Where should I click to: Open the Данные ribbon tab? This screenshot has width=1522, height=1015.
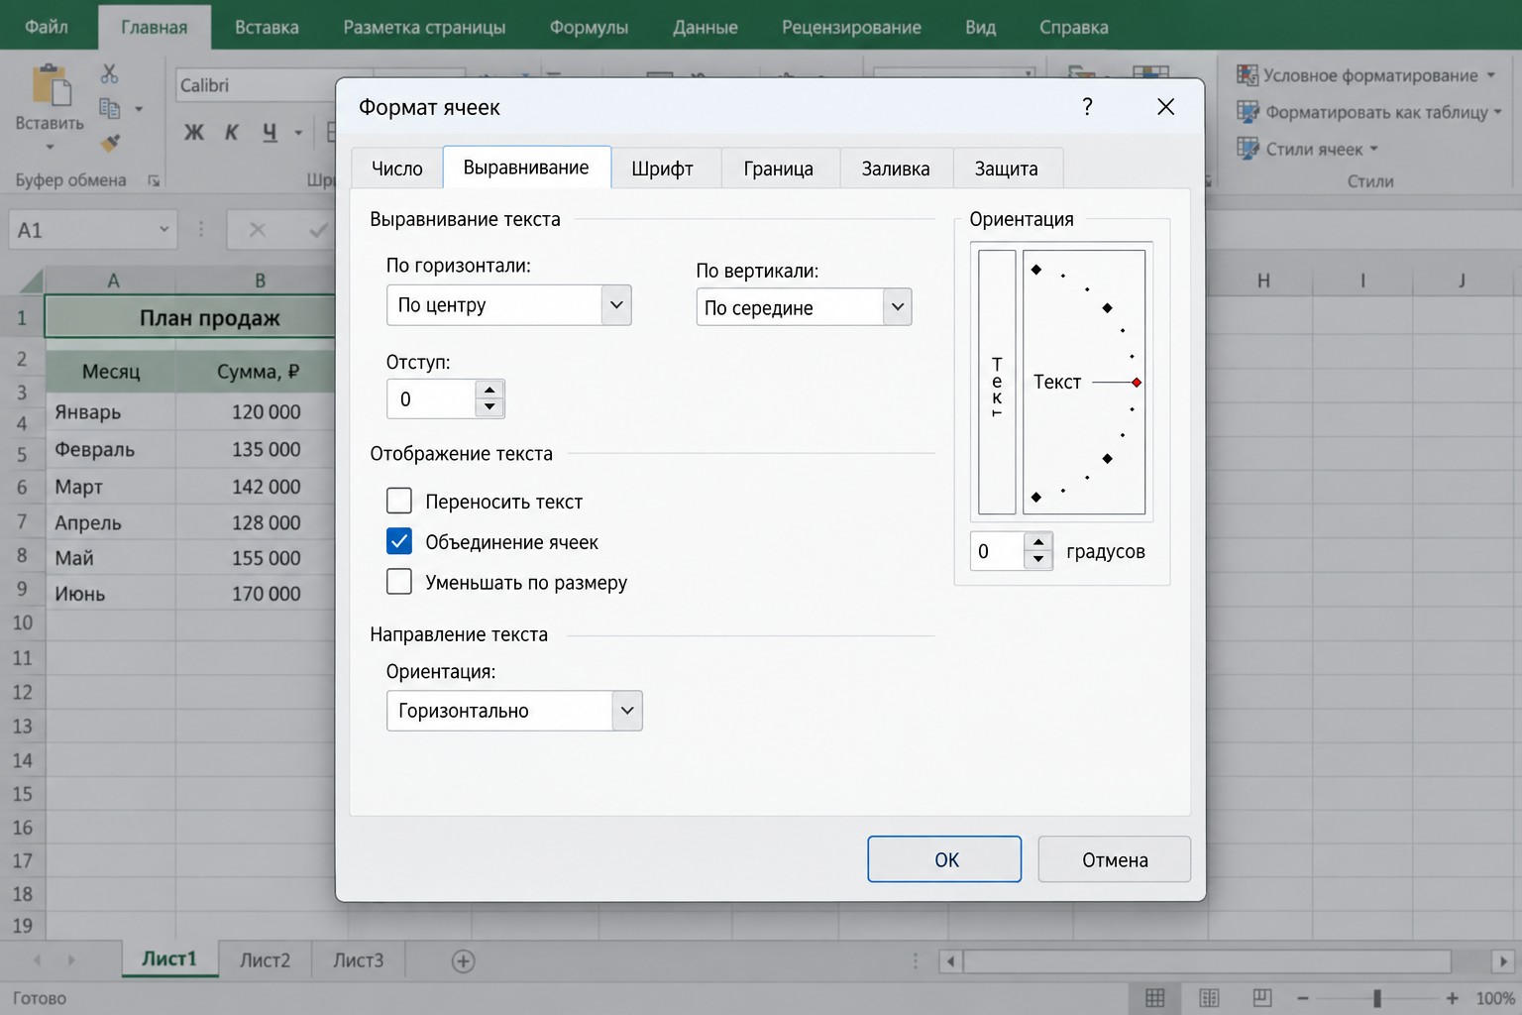coord(705,27)
